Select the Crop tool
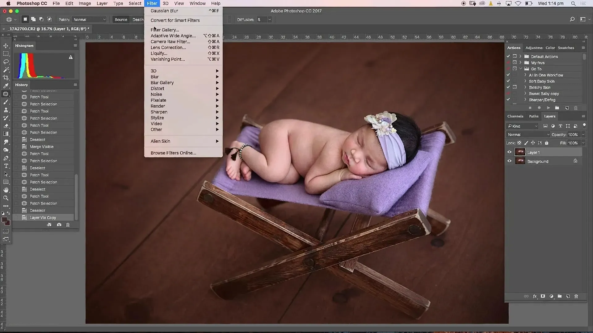Image resolution: width=593 pixels, height=333 pixels. coord(6,78)
